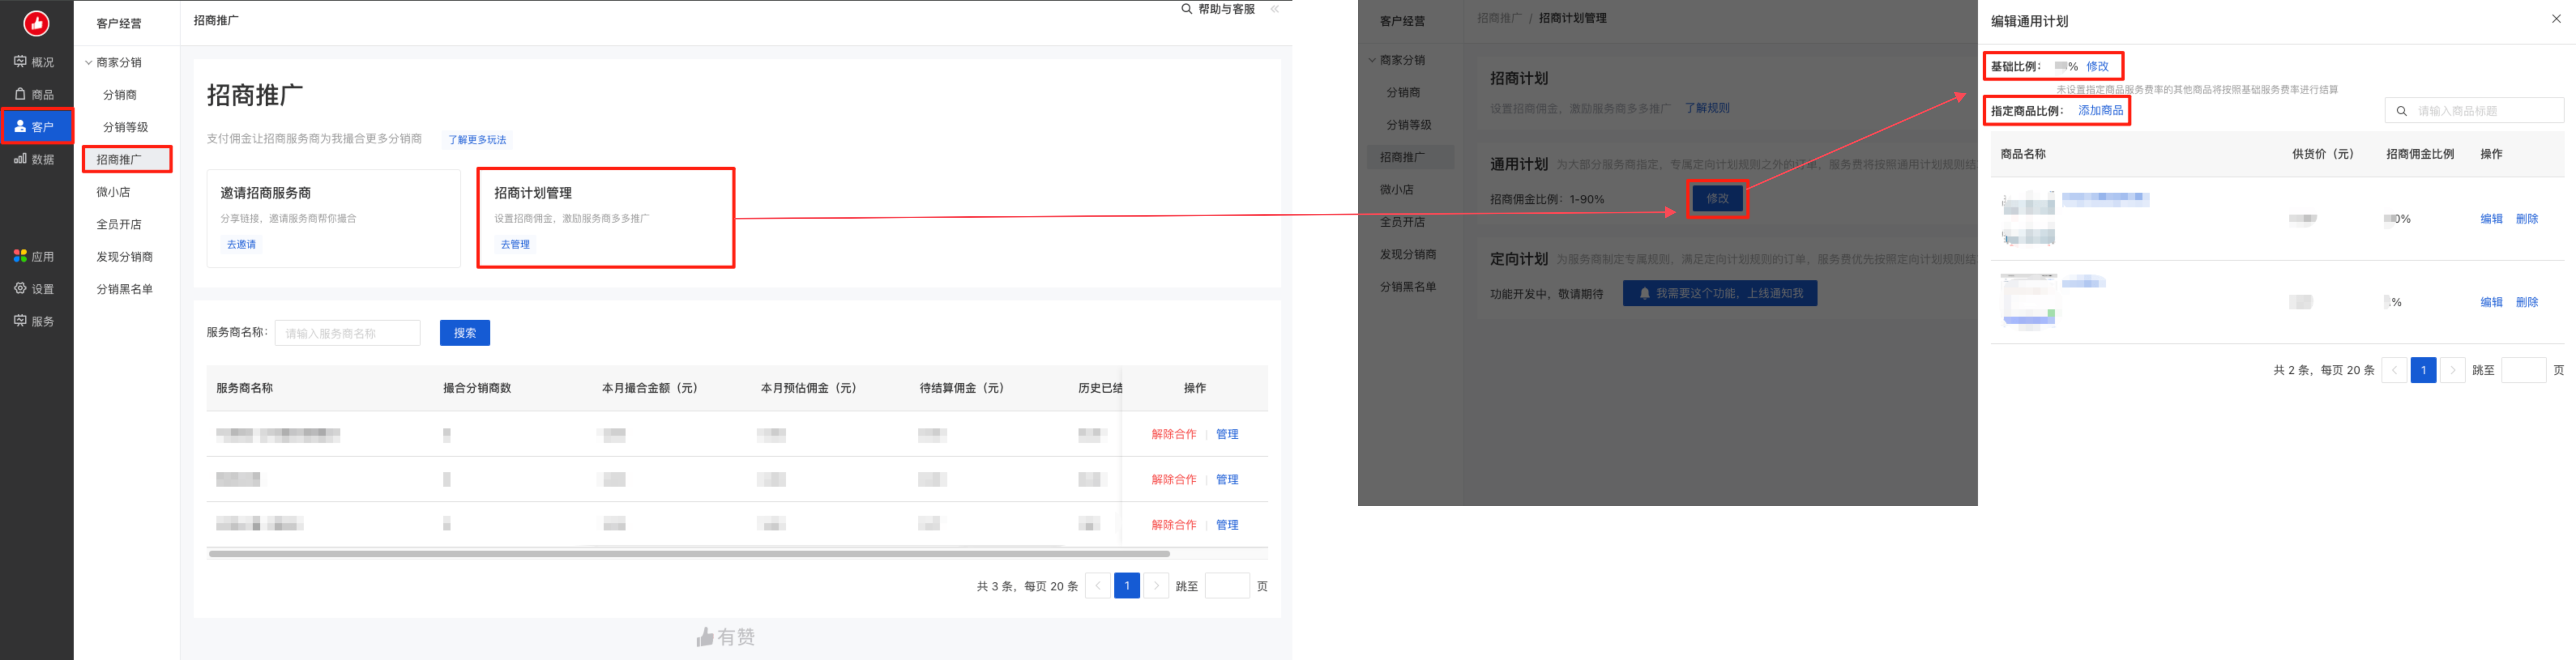Focus the 服务商名称 search input

(347, 333)
